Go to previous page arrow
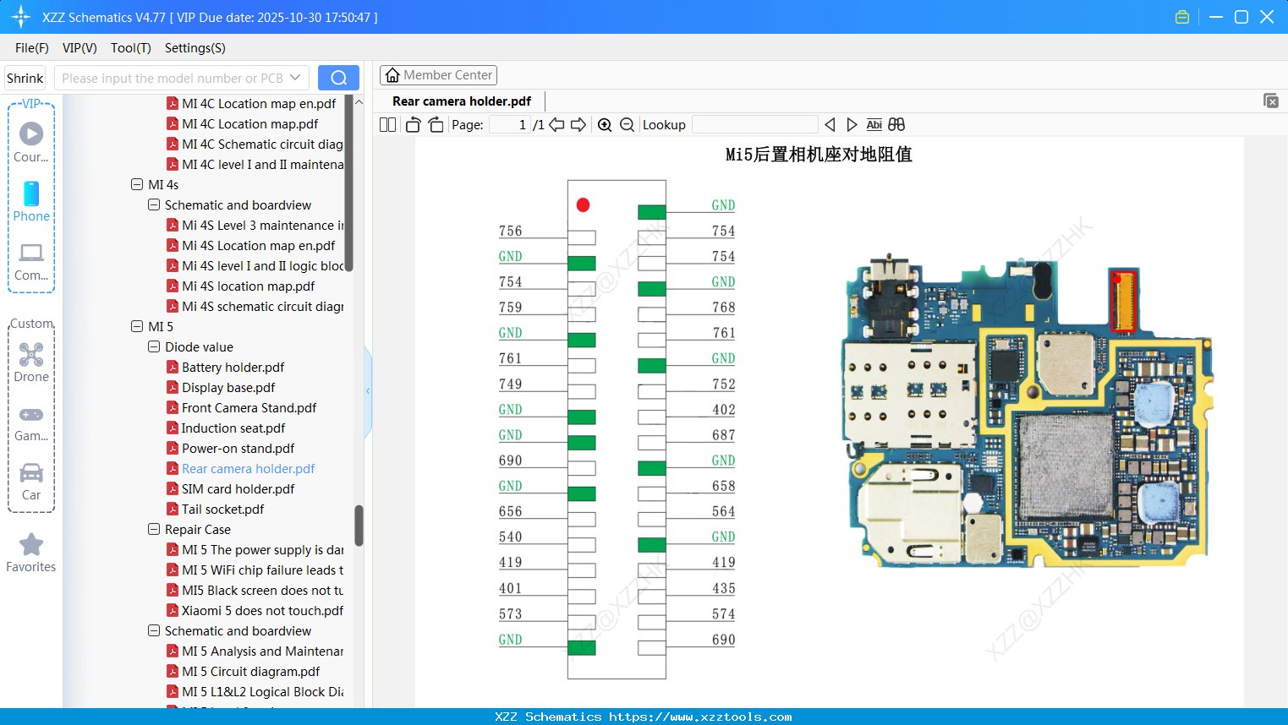1288x725 pixels. point(556,124)
